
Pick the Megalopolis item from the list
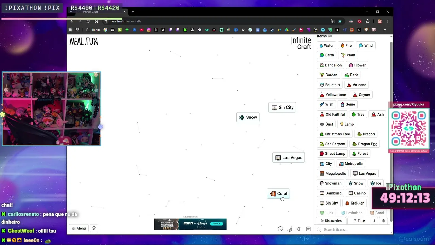coord(333,174)
